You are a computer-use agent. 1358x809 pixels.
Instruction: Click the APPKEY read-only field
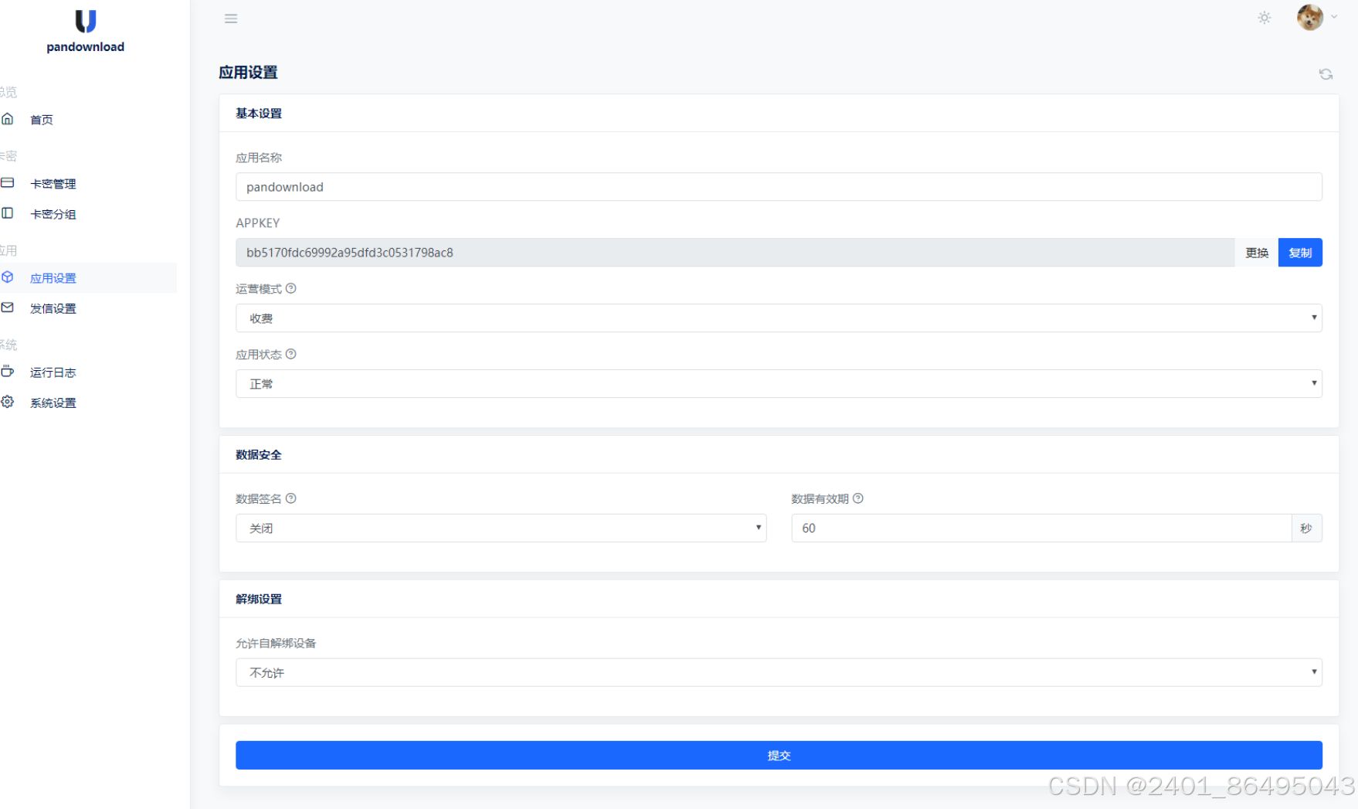(x=735, y=253)
